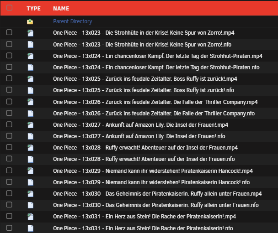Image resolution: width=278 pixels, height=233 pixels.
Task: Sort files by the NAME column header
Action: click(x=61, y=9)
